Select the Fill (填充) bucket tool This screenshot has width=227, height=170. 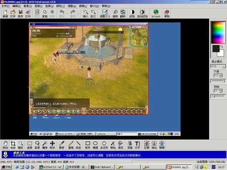pyautogui.click(x=121, y=145)
